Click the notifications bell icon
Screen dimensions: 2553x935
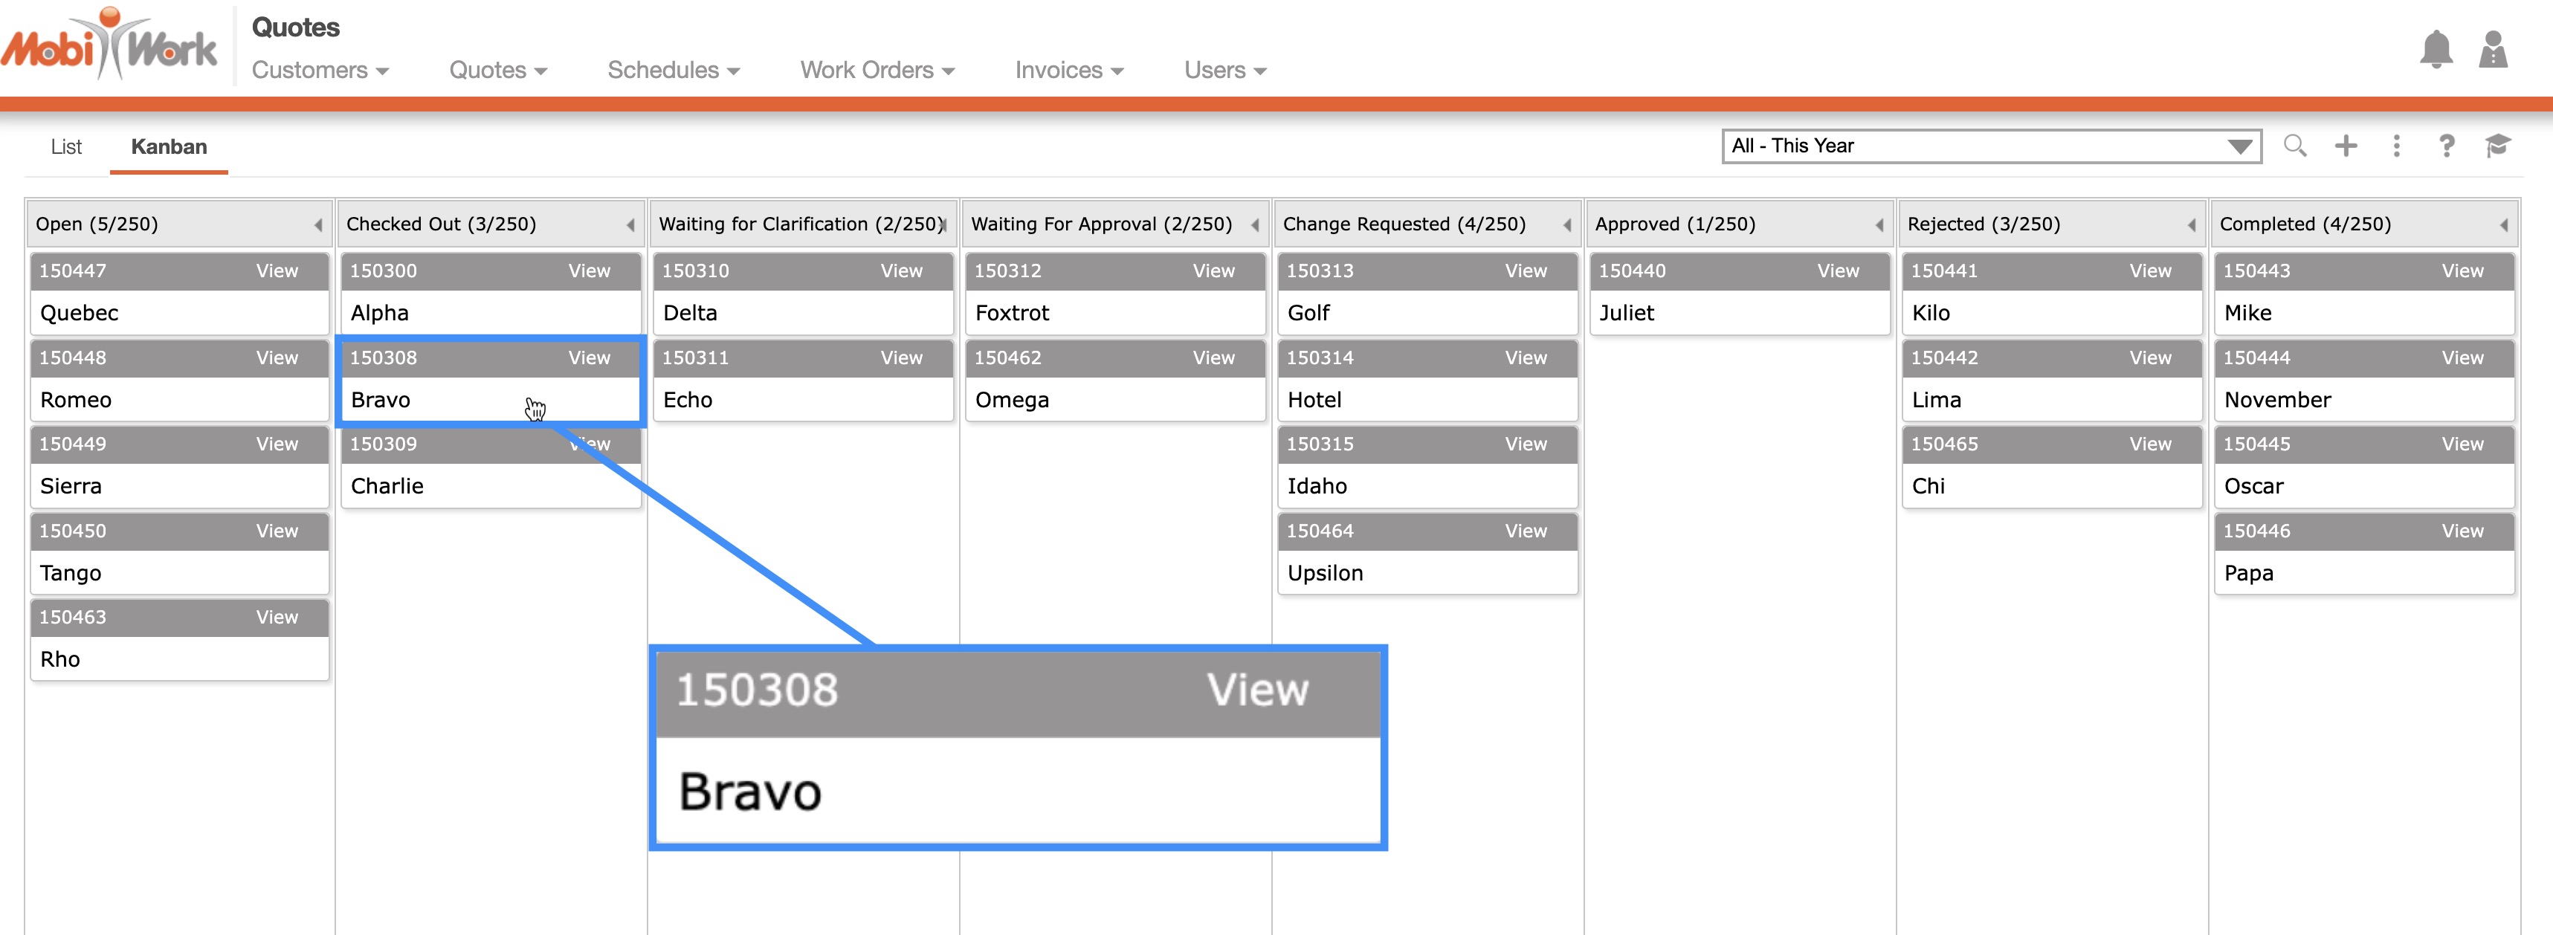[x=2435, y=50]
